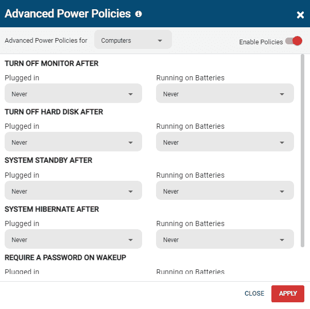The height and width of the screenshot is (309, 310).
Task: Open System Hibernate Running on Batteries dropdown
Action: point(225,239)
